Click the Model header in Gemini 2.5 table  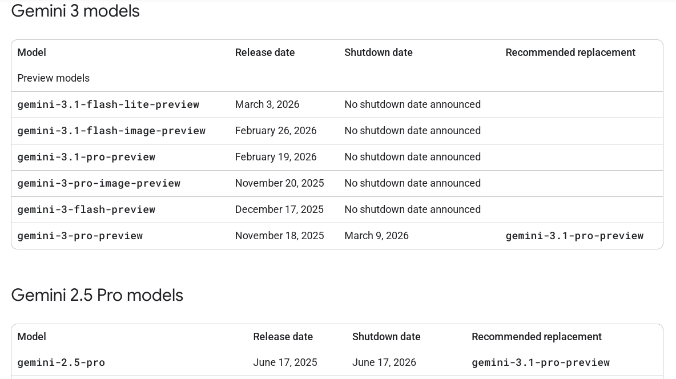point(31,337)
